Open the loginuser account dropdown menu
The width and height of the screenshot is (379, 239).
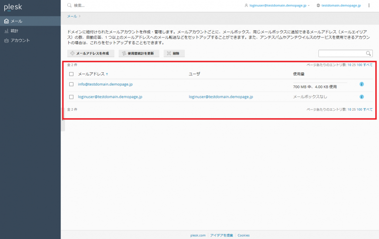click(277, 5)
